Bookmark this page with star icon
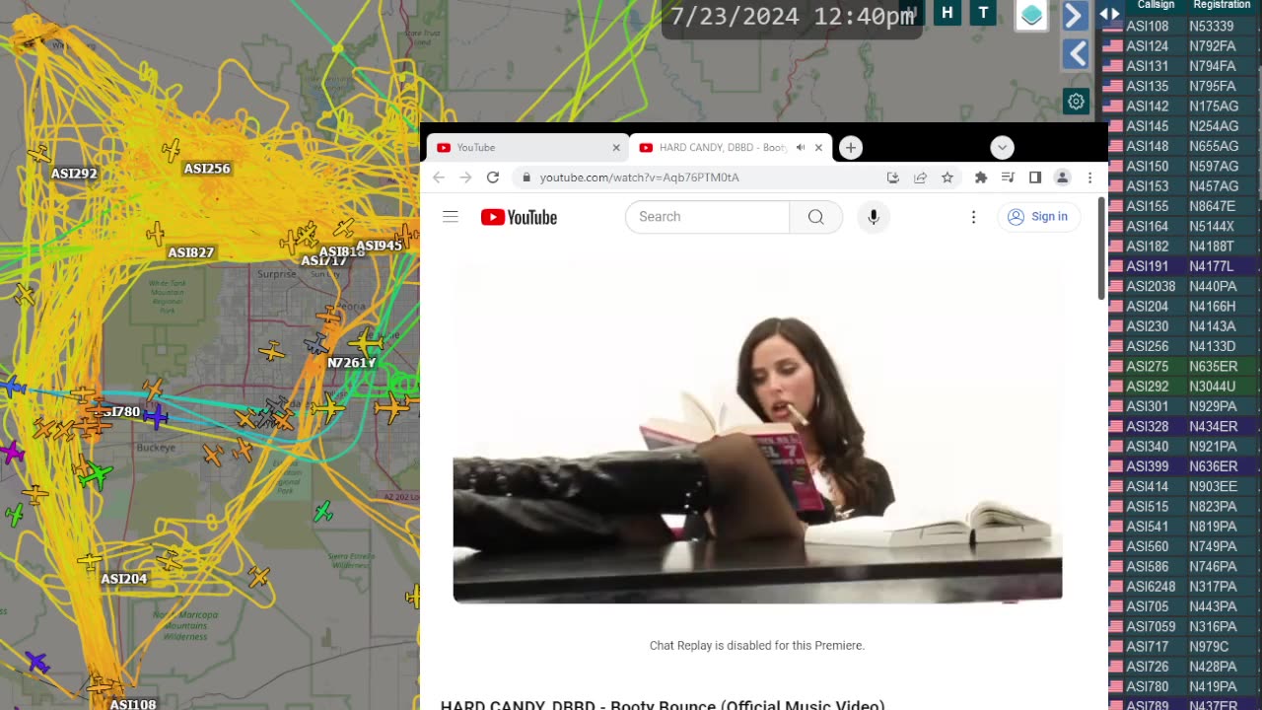The image size is (1262, 710). [x=947, y=177]
